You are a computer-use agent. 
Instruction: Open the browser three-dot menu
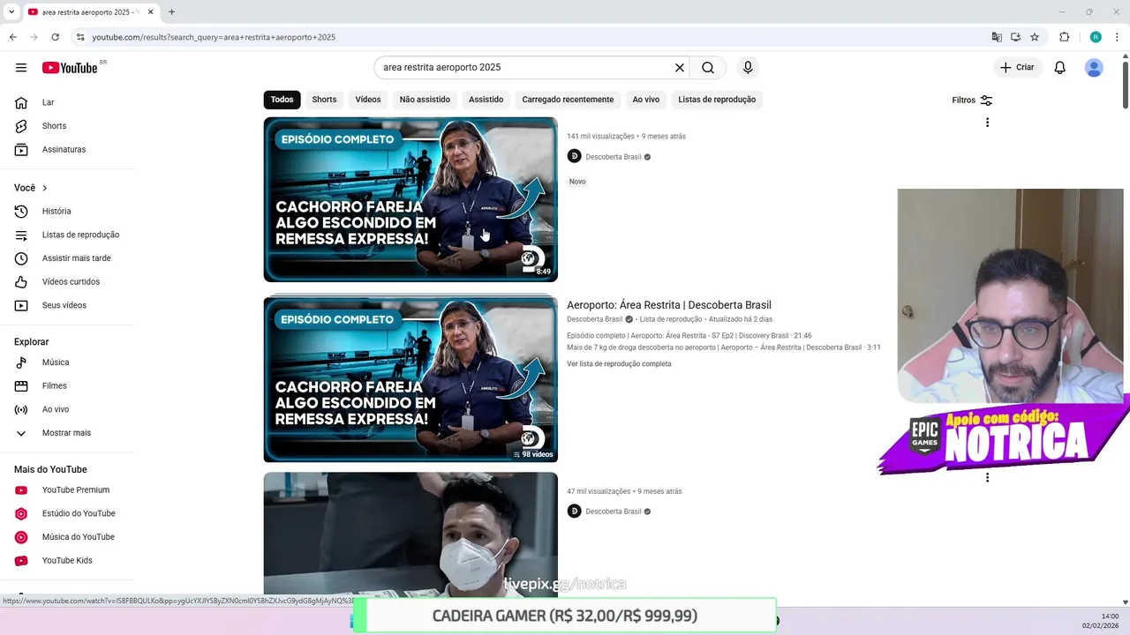[x=1117, y=37]
